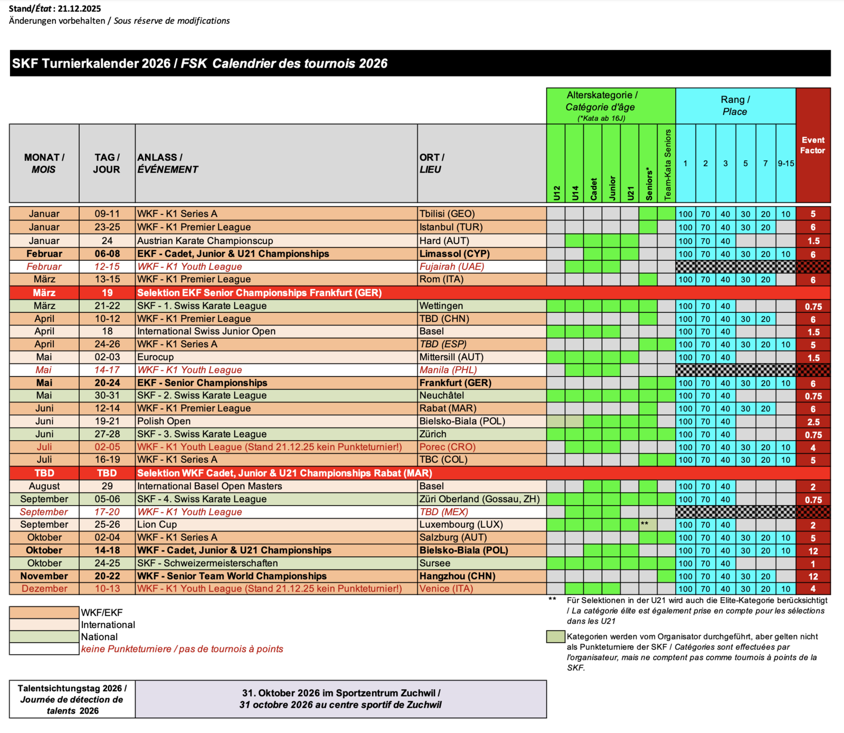Select the Austrian Karate Championscup event

click(x=205, y=241)
